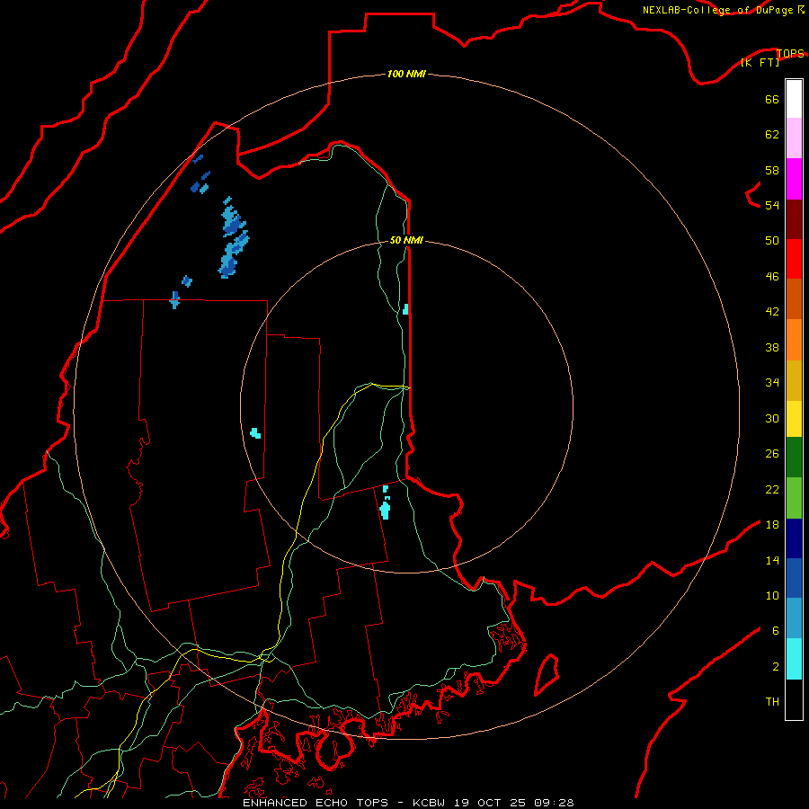This screenshot has height=809, width=809.
Task: Pick the bright red 50K ft legend swatch
Action: (794, 259)
